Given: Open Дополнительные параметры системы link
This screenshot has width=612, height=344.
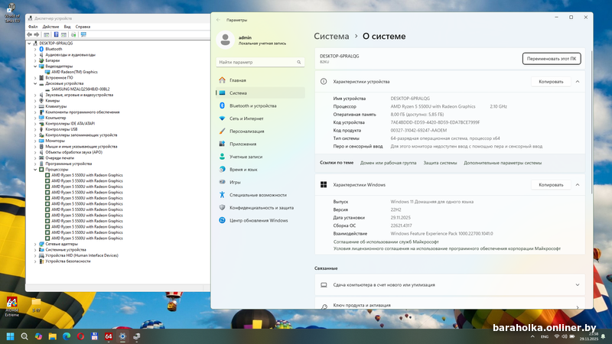Looking at the screenshot, I should (x=502, y=163).
